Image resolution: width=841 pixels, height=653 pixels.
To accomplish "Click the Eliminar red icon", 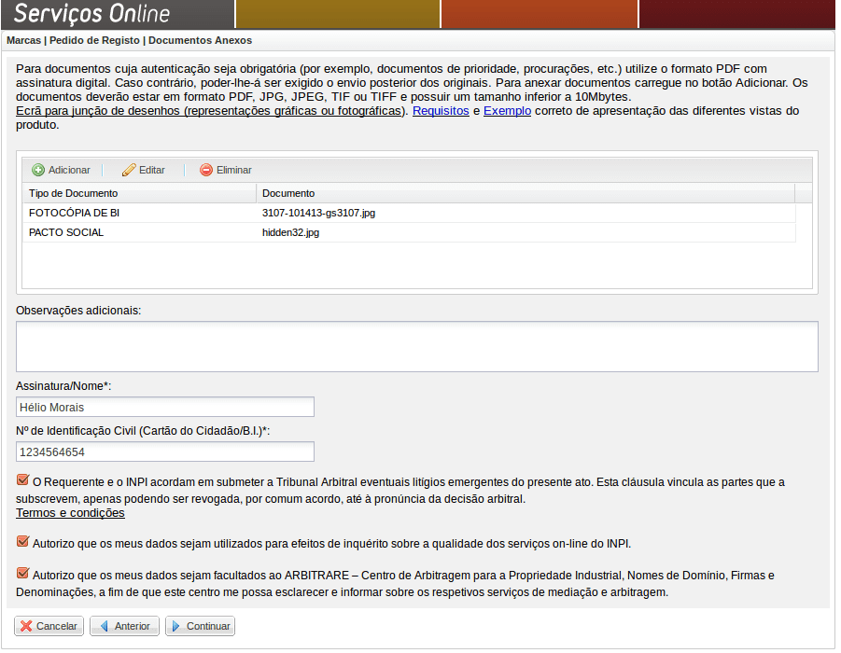I will point(205,170).
